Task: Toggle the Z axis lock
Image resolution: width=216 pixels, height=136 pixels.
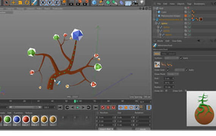Action: [x=56, y=3]
